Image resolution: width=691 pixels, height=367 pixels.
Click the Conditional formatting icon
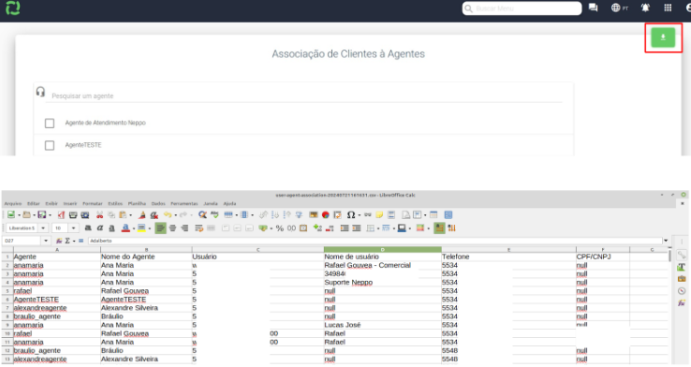[x=420, y=228]
